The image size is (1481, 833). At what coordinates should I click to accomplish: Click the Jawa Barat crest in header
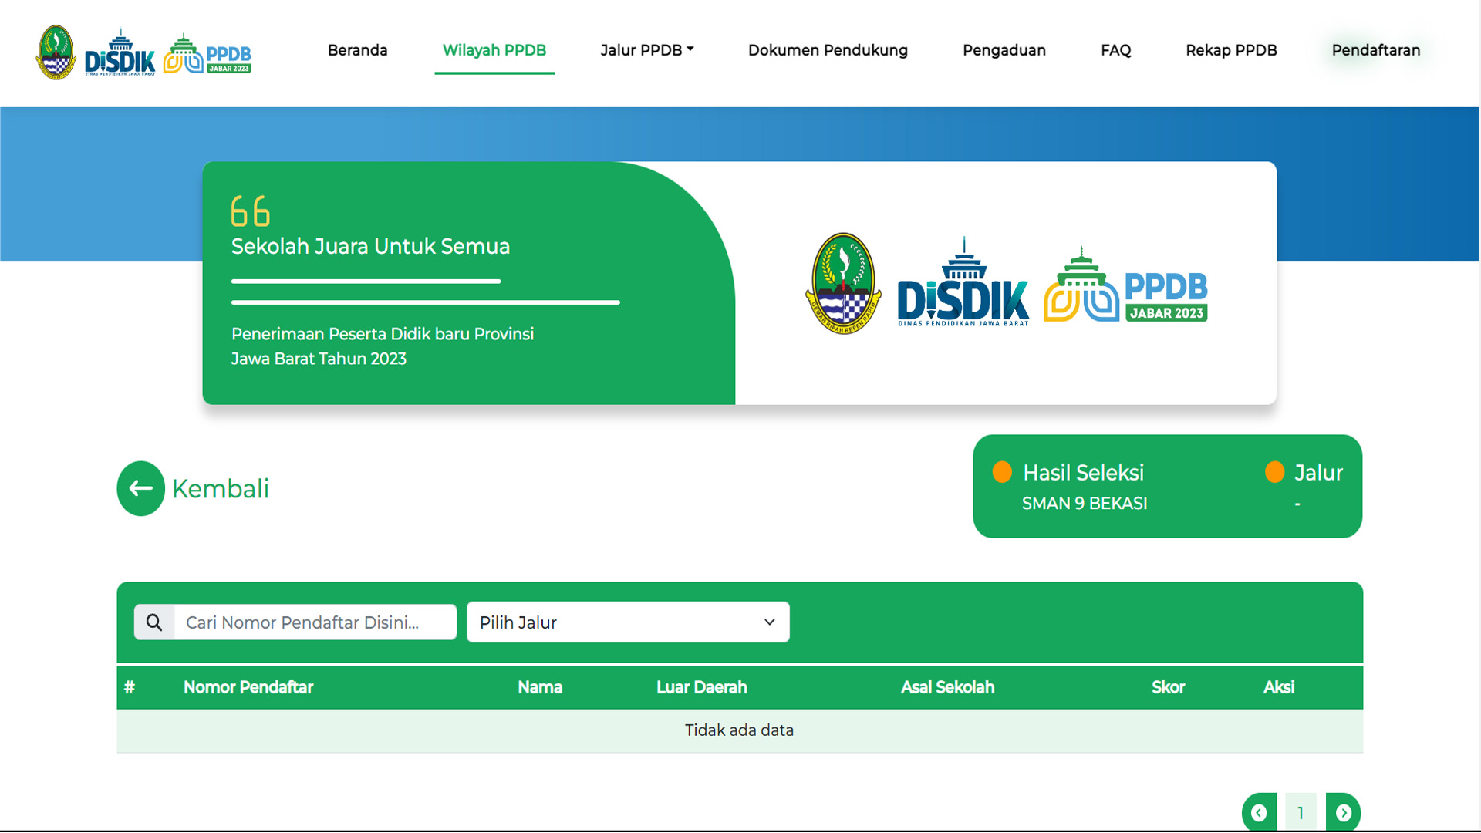(x=56, y=52)
